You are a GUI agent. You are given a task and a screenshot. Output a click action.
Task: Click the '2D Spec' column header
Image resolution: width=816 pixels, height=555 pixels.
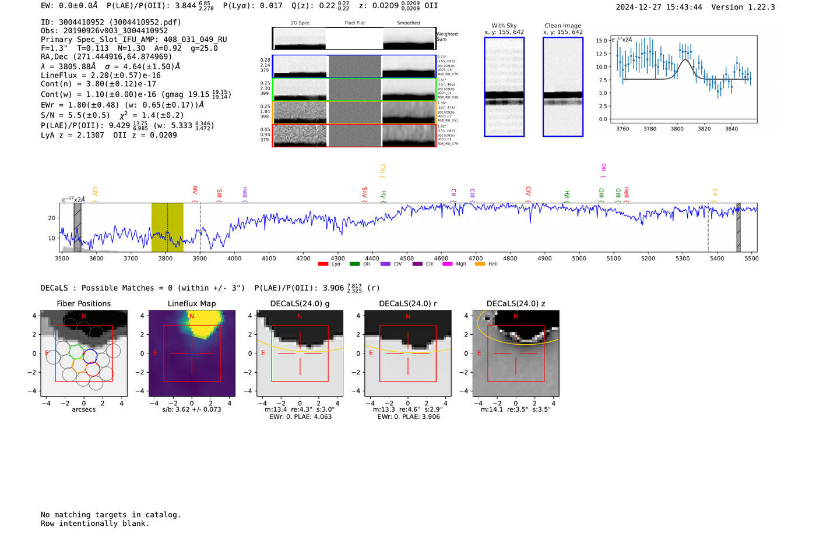tap(300, 23)
